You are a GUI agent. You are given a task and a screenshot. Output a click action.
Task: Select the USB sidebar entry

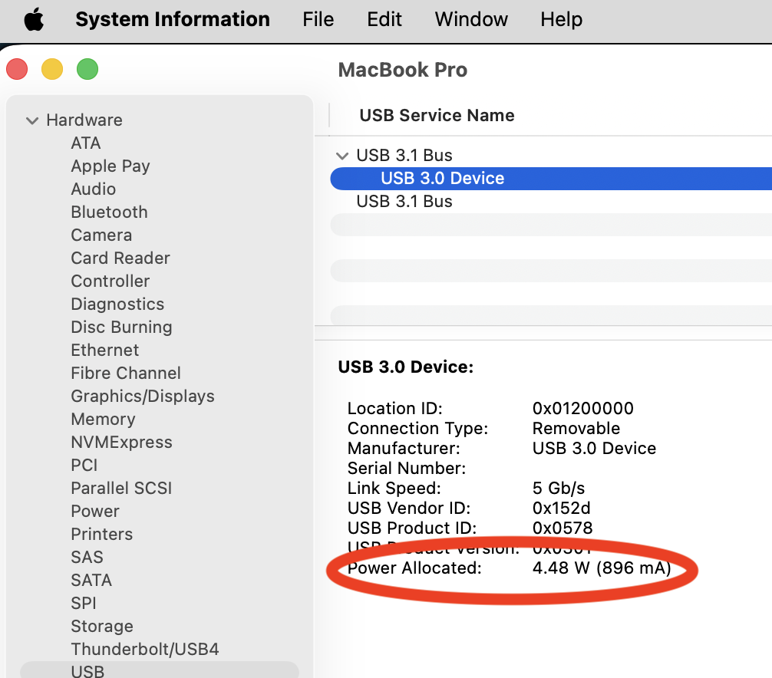click(160, 670)
